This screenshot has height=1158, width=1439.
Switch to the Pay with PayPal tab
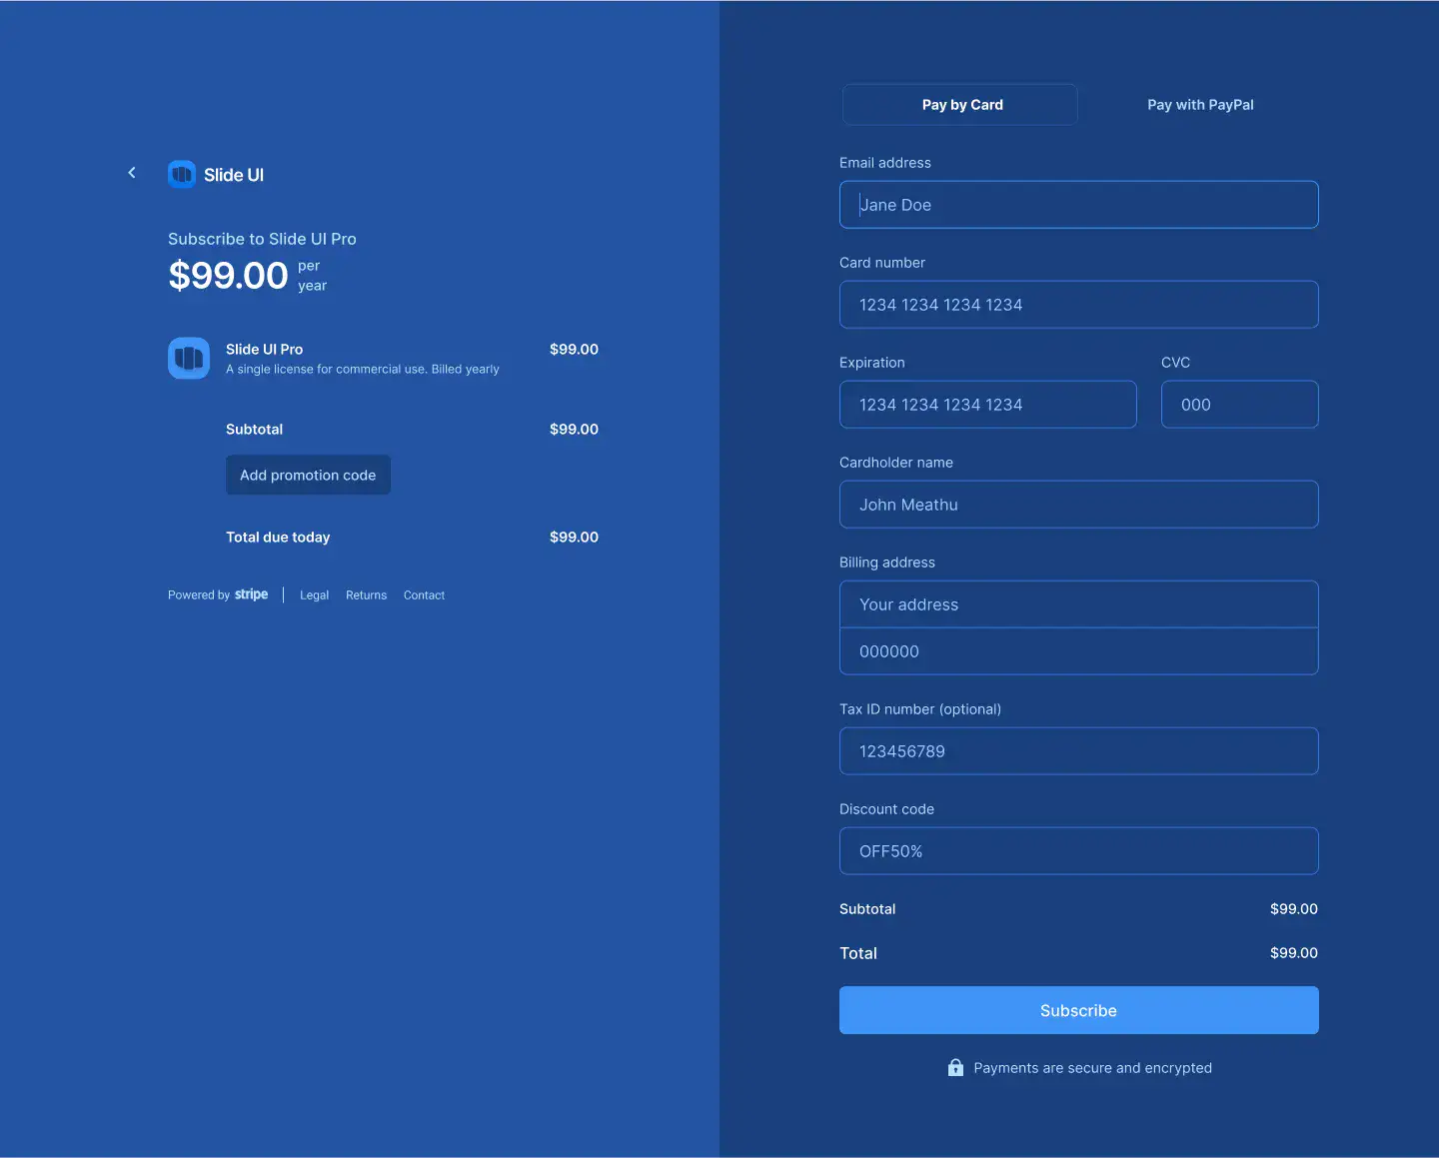click(x=1200, y=105)
